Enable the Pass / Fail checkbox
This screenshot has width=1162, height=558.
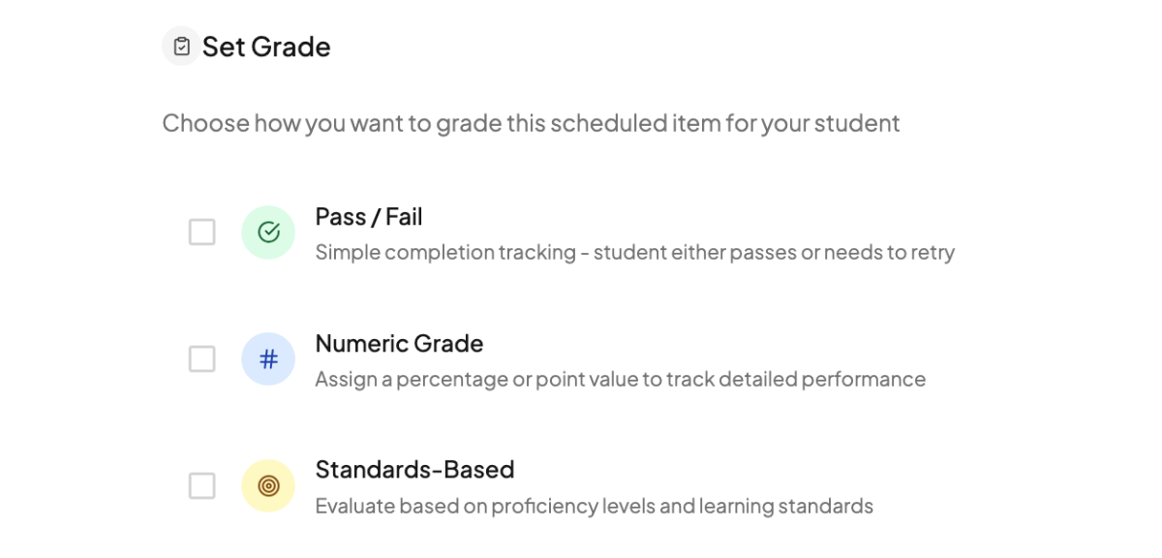click(x=201, y=232)
